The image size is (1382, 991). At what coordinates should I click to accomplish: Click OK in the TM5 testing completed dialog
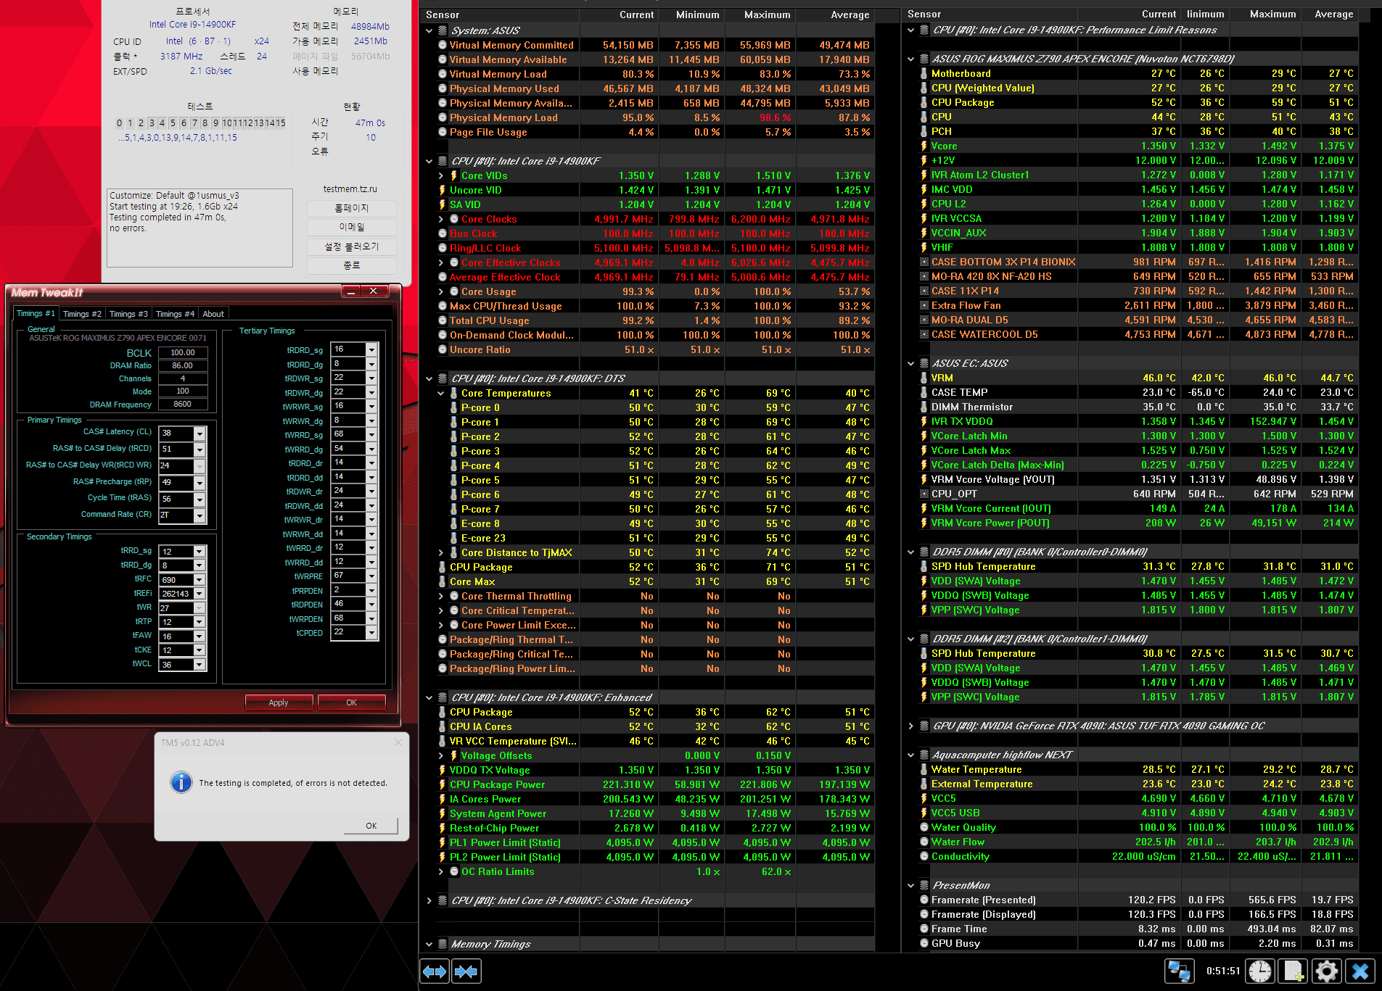pos(371,826)
